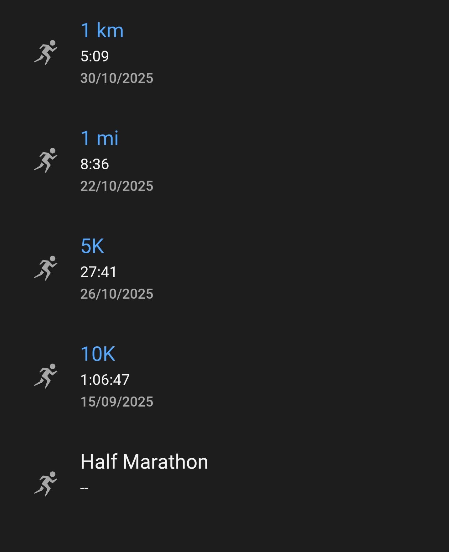Open the 1 mi record link

point(99,138)
